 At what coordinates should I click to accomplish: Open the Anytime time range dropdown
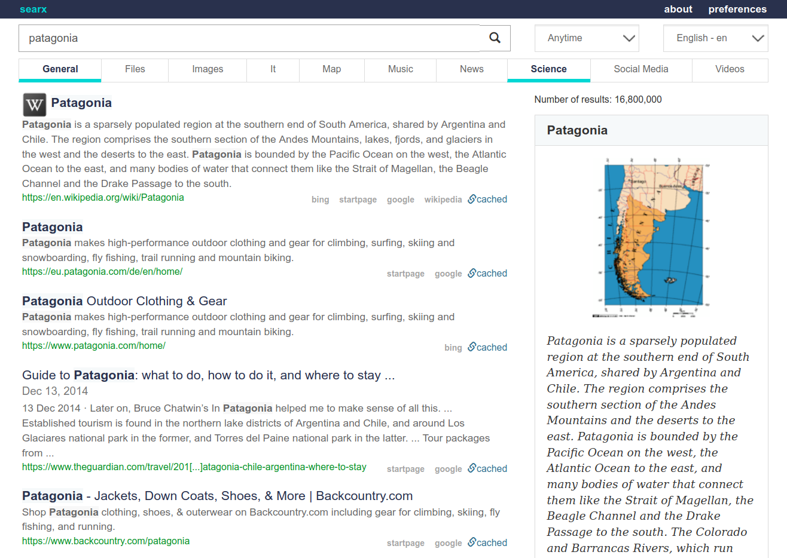click(x=587, y=38)
